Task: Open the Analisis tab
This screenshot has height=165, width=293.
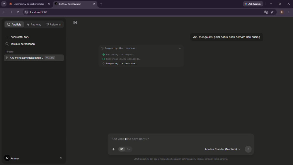Action: 14,25
